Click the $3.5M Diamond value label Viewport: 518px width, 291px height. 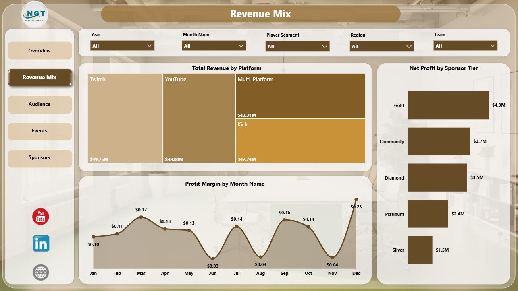(x=477, y=177)
